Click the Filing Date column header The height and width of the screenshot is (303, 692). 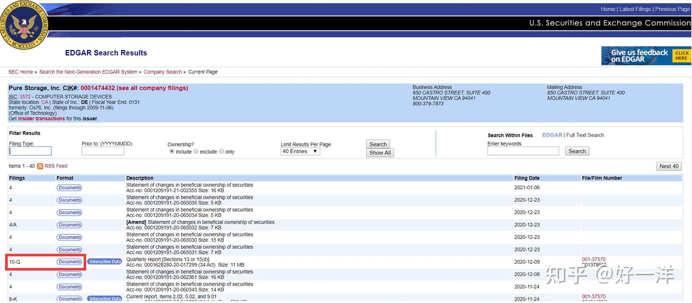coord(527,178)
